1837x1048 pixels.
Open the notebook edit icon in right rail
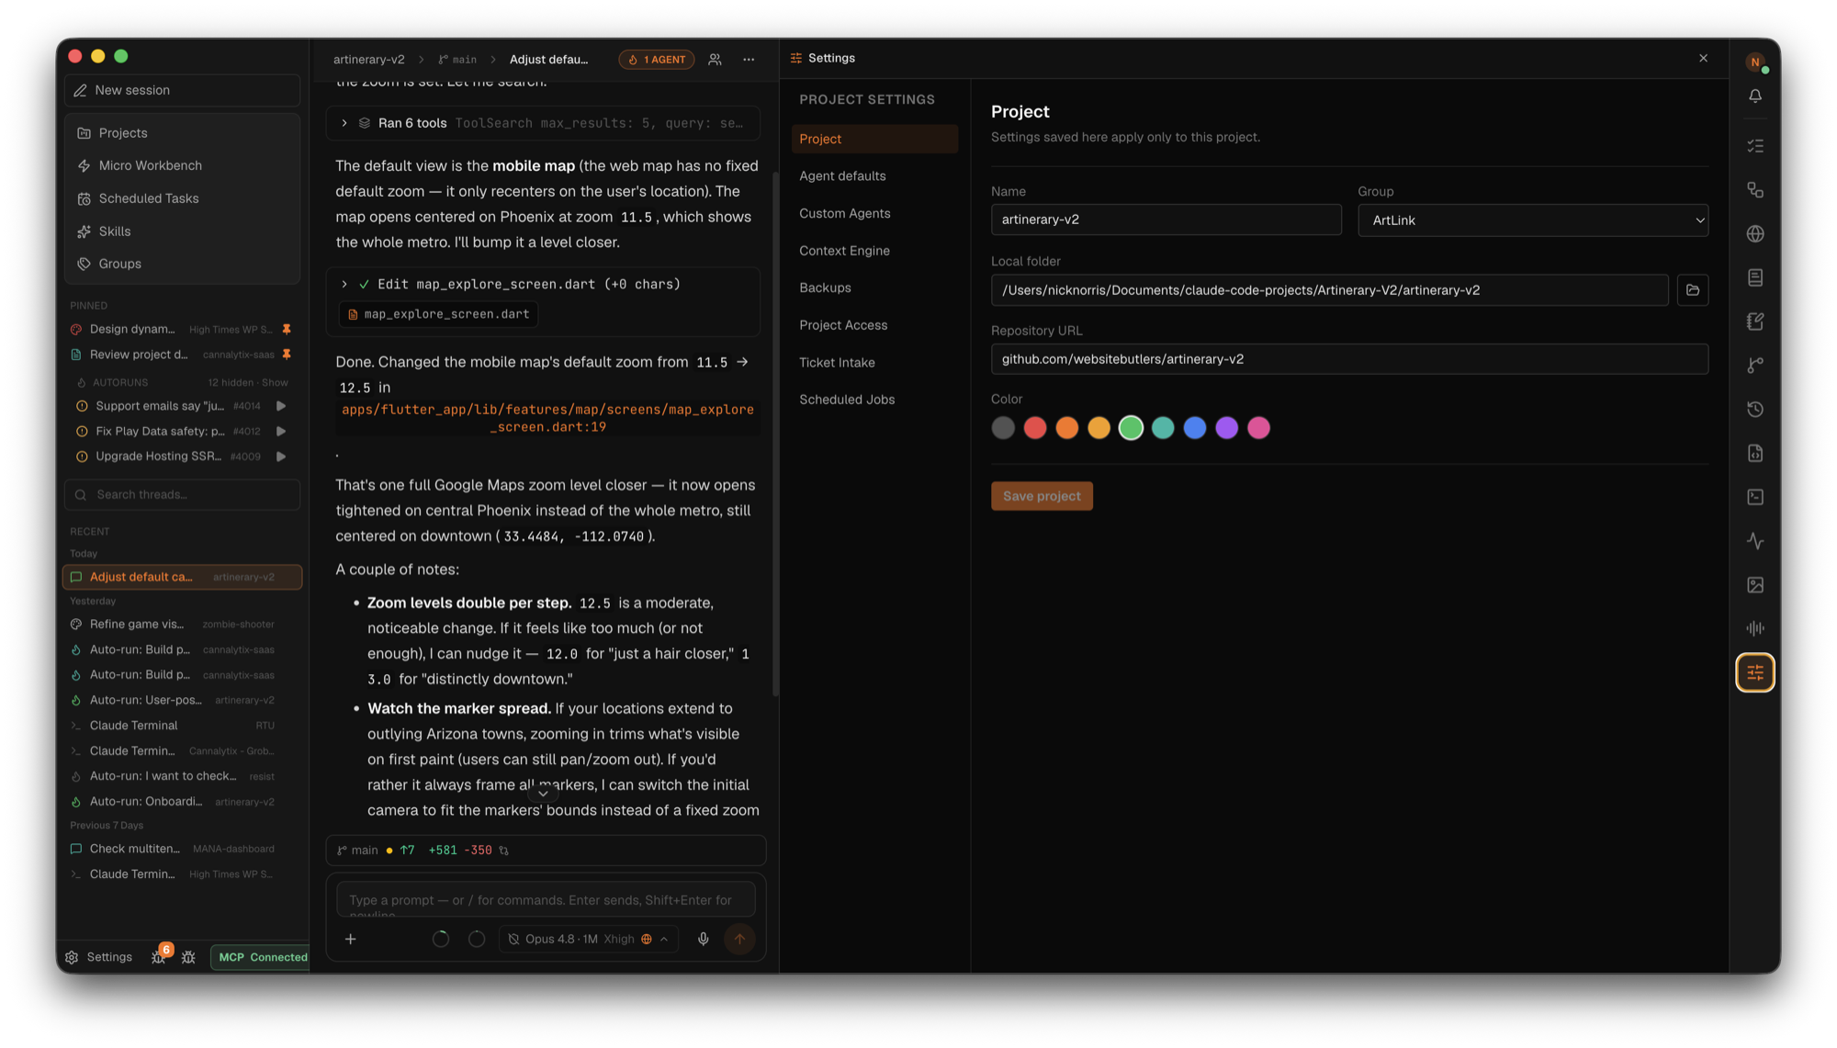[x=1754, y=321]
